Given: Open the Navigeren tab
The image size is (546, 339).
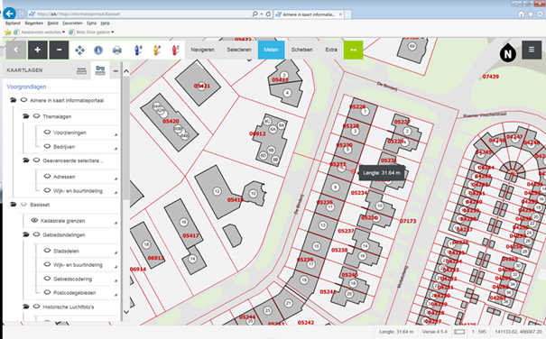Looking at the screenshot, I should click(x=202, y=50).
